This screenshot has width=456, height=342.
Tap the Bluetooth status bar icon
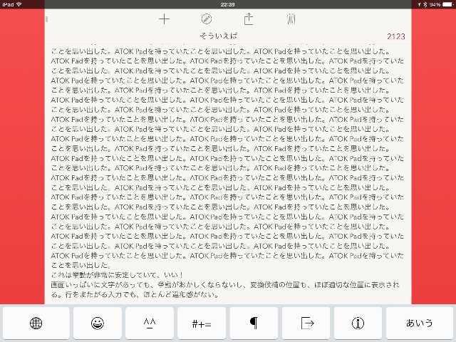(425, 4)
